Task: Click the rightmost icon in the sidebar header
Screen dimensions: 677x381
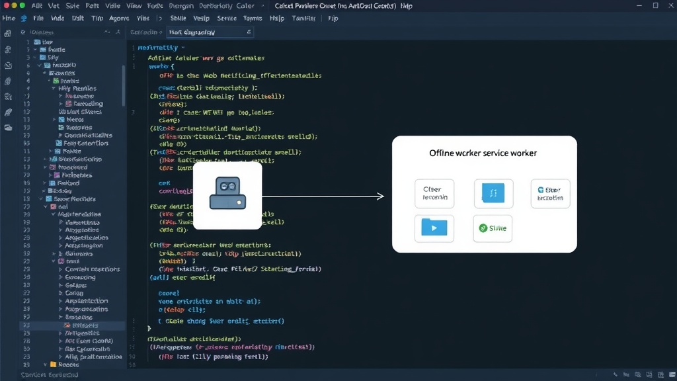Action: [x=118, y=32]
